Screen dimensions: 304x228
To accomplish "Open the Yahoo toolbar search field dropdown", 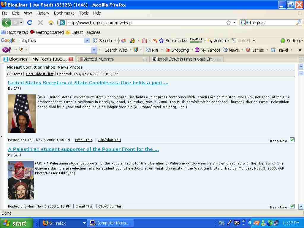I will tap(94, 50).
